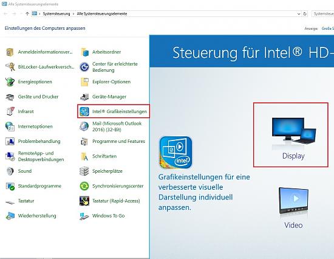Expand the address bar history dropdown
334x259 pixels.
point(299,13)
